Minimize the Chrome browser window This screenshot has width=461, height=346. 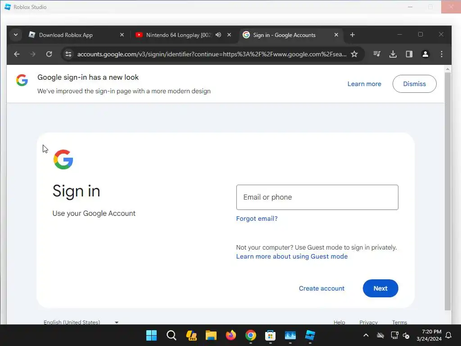click(x=400, y=34)
